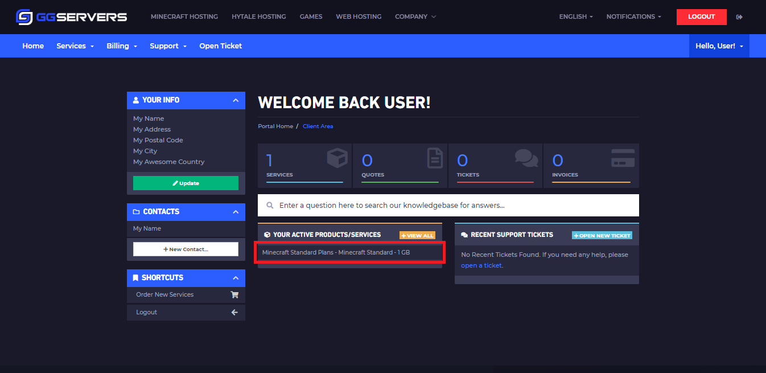Select Minecraft Hosting in the top menu
This screenshot has height=373, width=766.
pyautogui.click(x=184, y=17)
